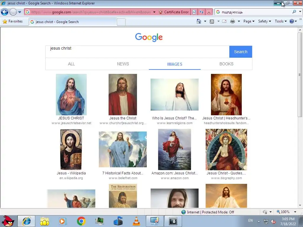The width and height of the screenshot is (303, 227).
Task: Click the Internet Explorer taskbar icon
Action: tap(26, 221)
